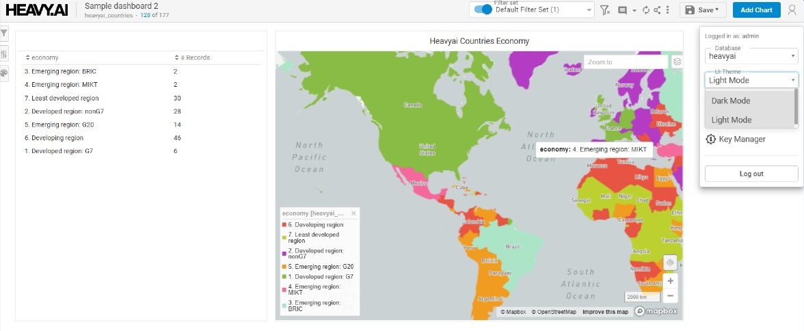Click the 128 of 177 record count

point(155,16)
